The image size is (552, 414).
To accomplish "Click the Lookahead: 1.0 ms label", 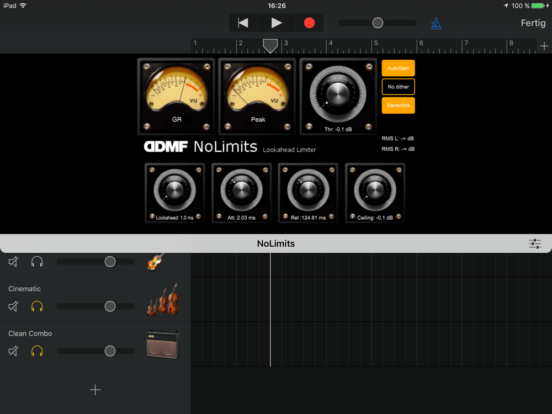I will [x=174, y=218].
